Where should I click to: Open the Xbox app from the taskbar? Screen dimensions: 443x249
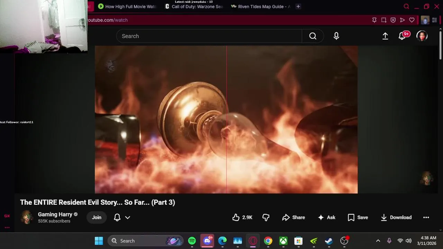(x=283, y=241)
